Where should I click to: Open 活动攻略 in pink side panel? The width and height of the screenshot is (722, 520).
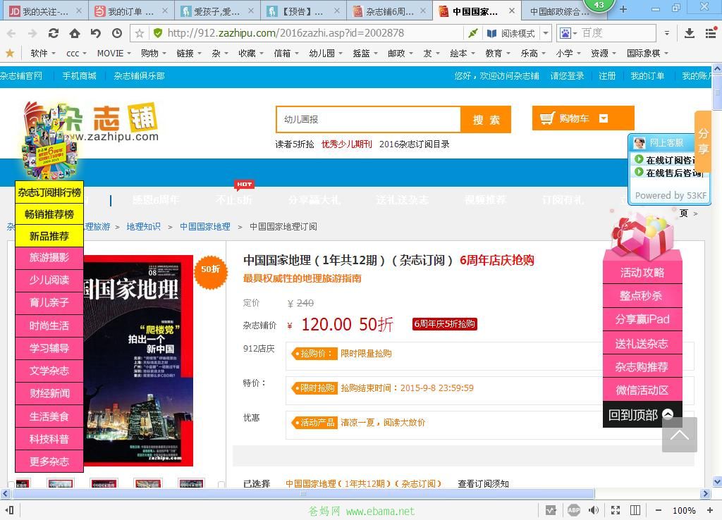(x=642, y=273)
